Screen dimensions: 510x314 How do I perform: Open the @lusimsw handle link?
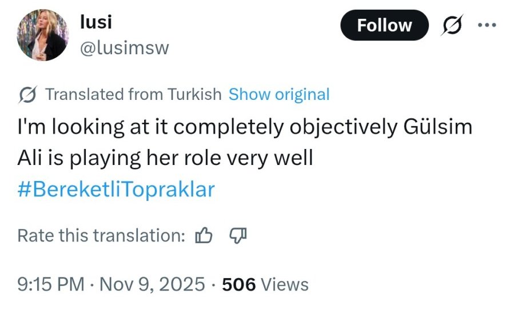click(x=125, y=49)
